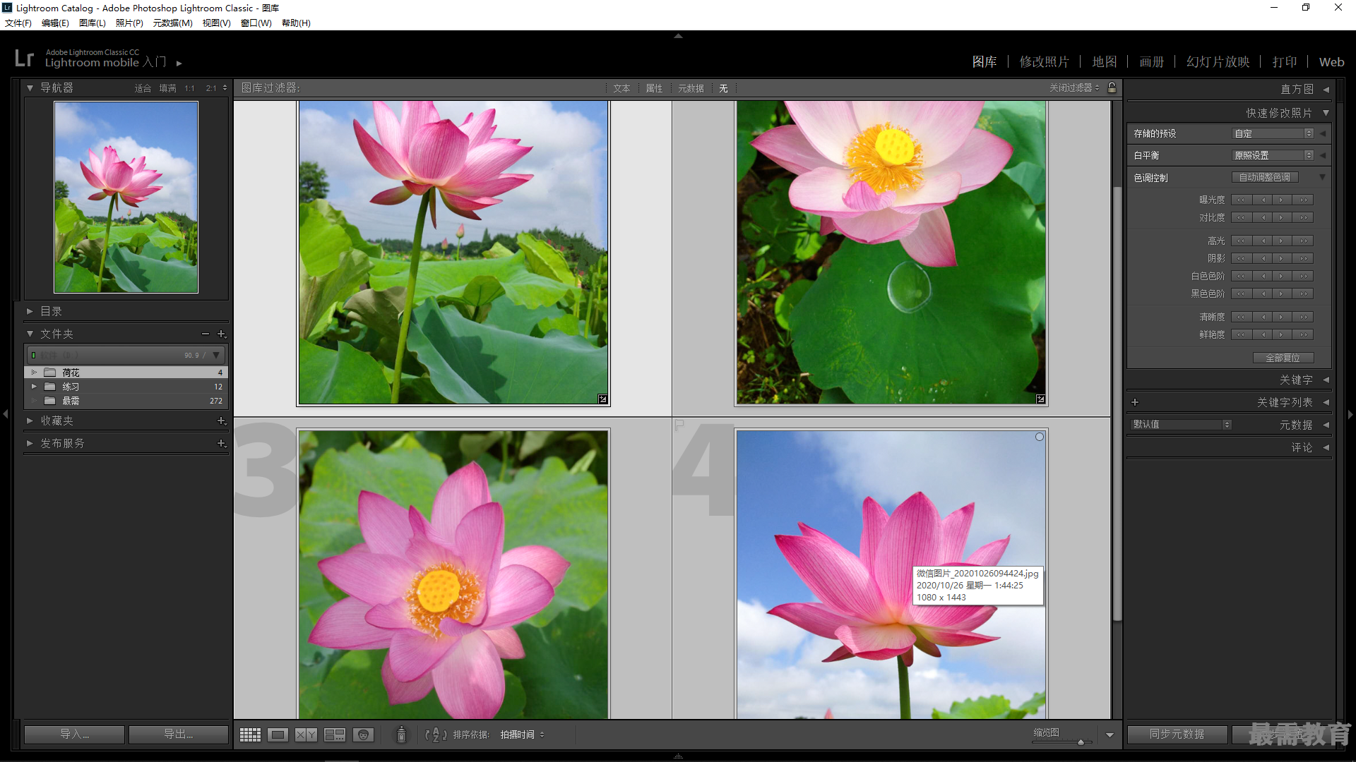The height and width of the screenshot is (762, 1356).
Task: Open the 文件(F) menu
Action: (x=18, y=23)
